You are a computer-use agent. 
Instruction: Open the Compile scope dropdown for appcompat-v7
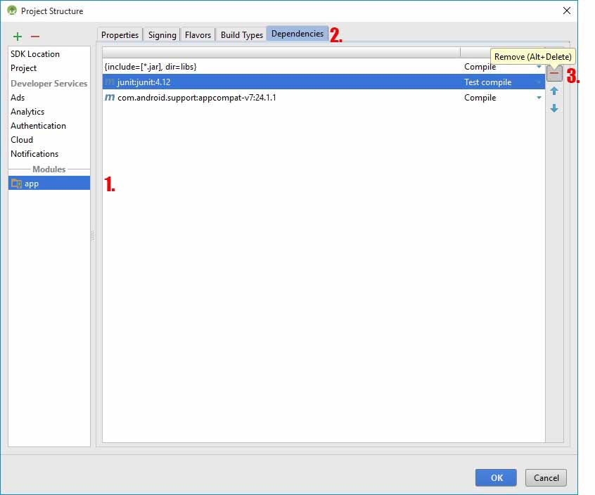[x=538, y=98]
